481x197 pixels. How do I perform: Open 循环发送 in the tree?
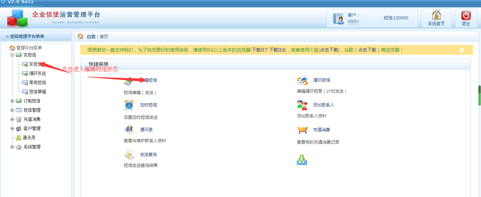[37, 73]
